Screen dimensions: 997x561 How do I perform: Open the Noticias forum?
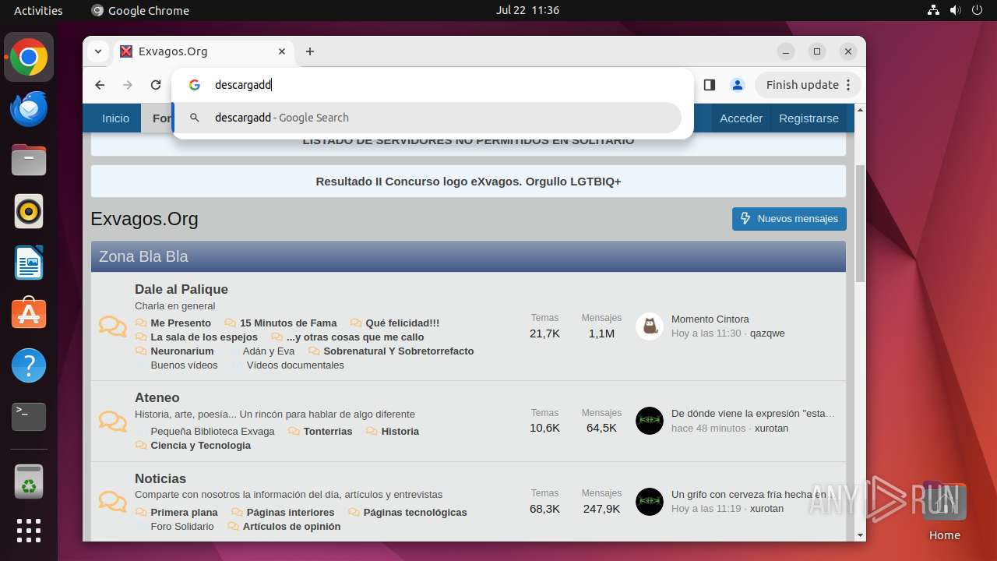coord(160,478)
